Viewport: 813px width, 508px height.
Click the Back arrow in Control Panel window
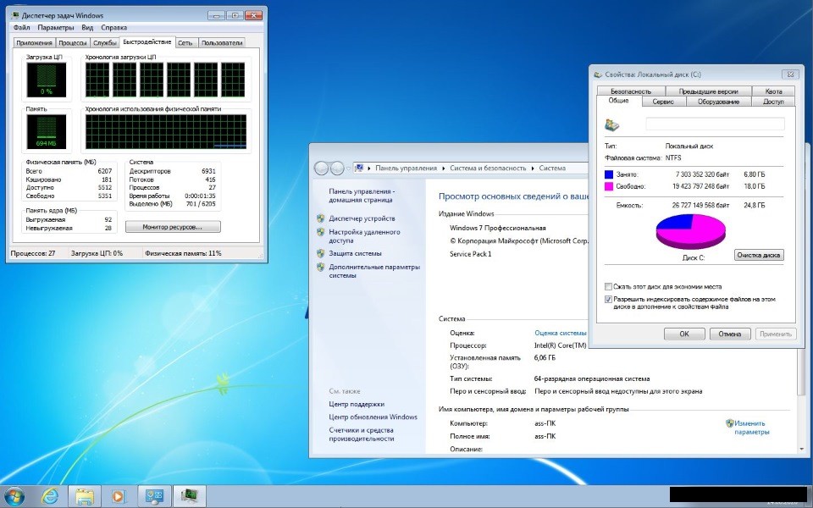(x=322, y=168)
